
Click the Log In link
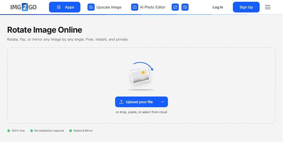tap(218, 7)
